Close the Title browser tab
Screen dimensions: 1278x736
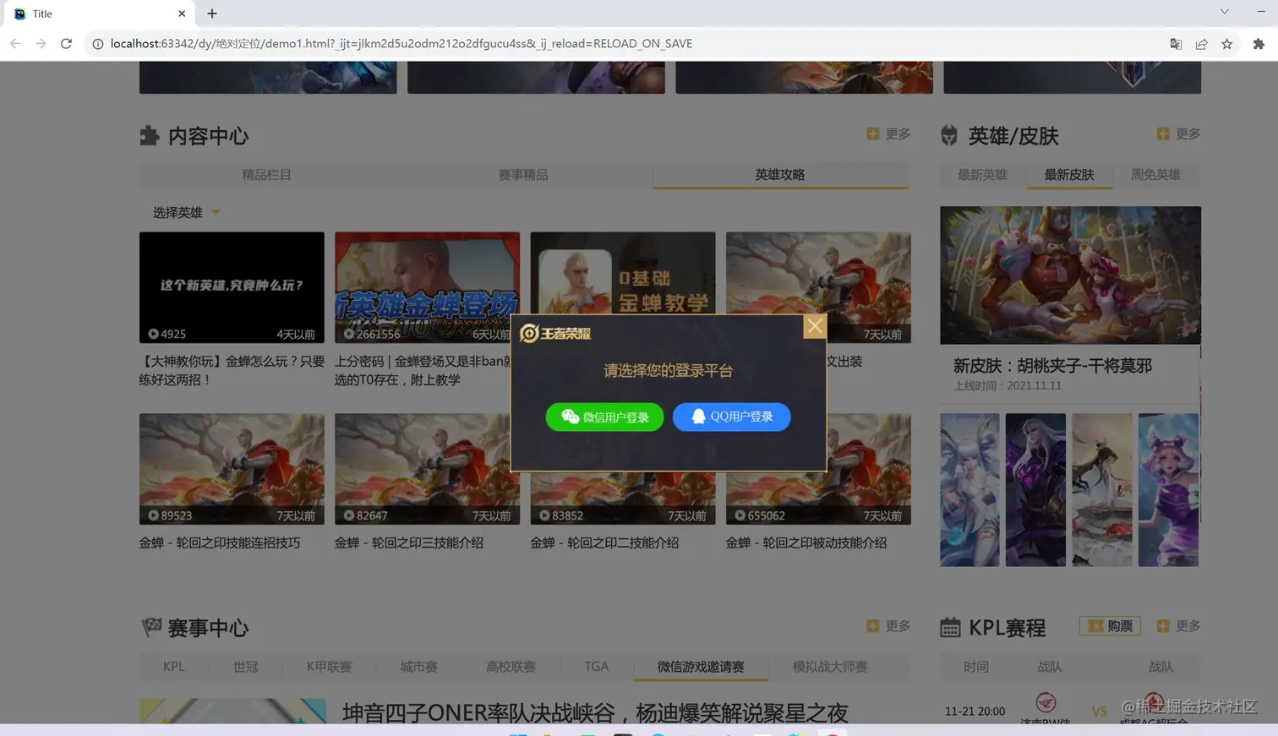182,14
